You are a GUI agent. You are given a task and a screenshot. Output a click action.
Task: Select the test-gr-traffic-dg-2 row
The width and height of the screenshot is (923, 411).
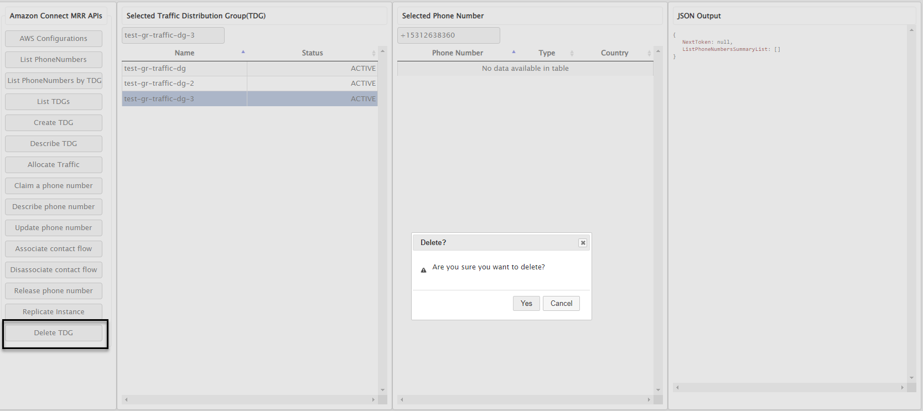[250, 84]
